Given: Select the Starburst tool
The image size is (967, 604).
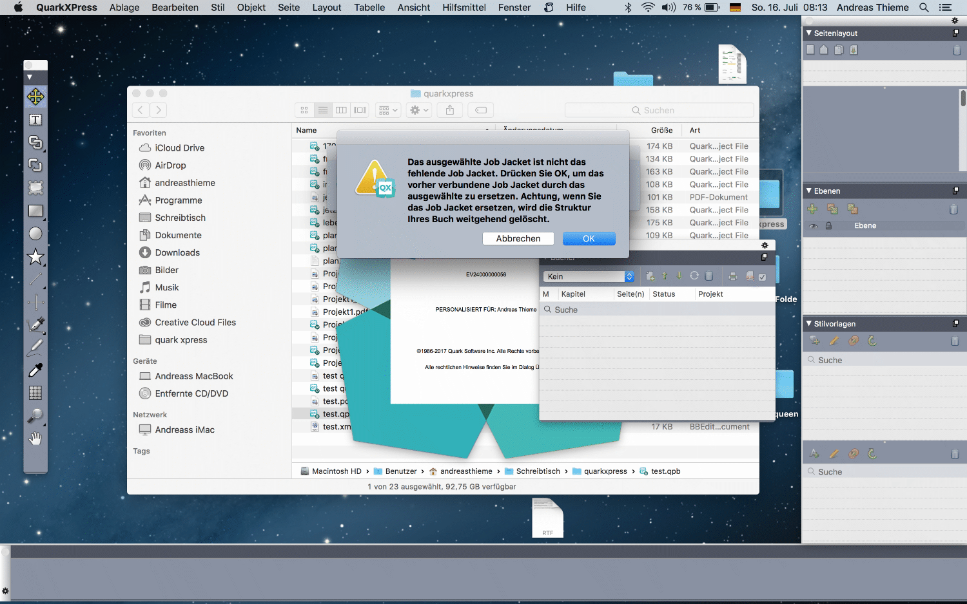Looking at the screenshot, I should pyautogui.click(x=35, y=258).
